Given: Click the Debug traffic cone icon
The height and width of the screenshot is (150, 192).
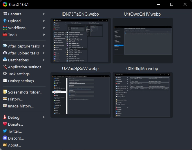Looking at the screenshot, I should coord(5,117).
